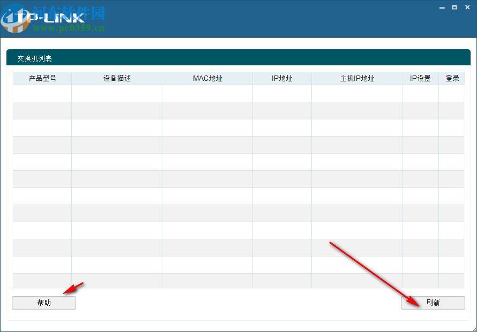Click the 产品型号 column header
The image size is (477, 332).
[41, 78]
